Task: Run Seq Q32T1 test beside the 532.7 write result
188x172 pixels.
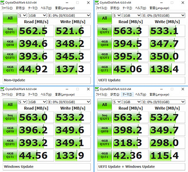Action: pos(104,117)
